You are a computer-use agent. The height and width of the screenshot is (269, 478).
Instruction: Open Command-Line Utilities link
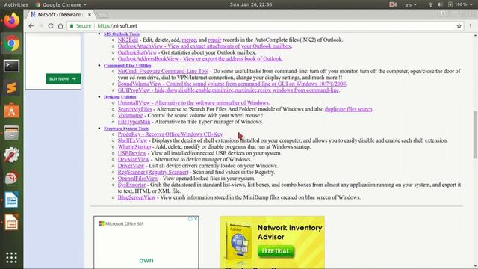[128, 65]
